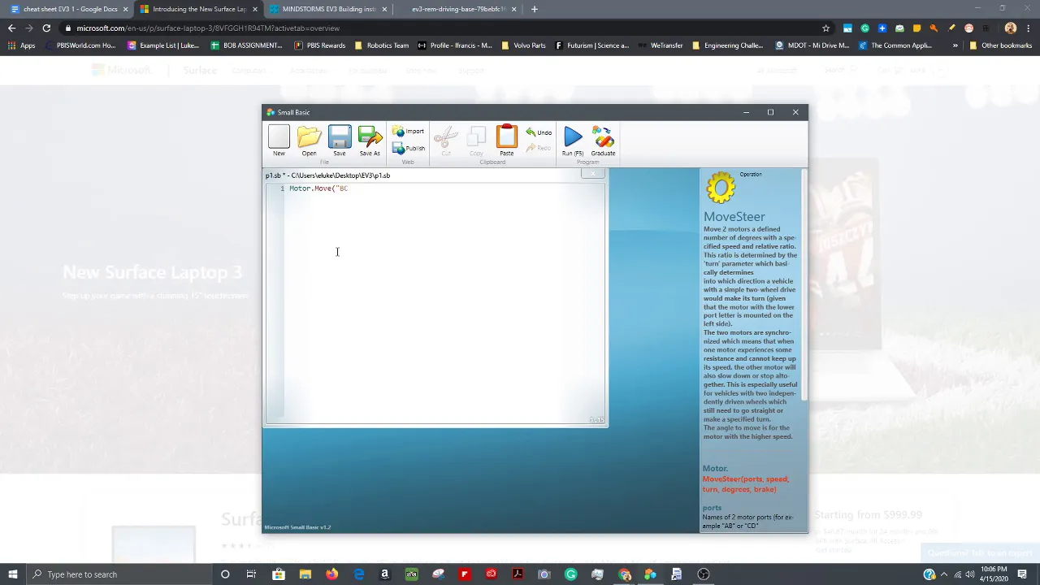Open the Windows Start menu

point(13,574)
